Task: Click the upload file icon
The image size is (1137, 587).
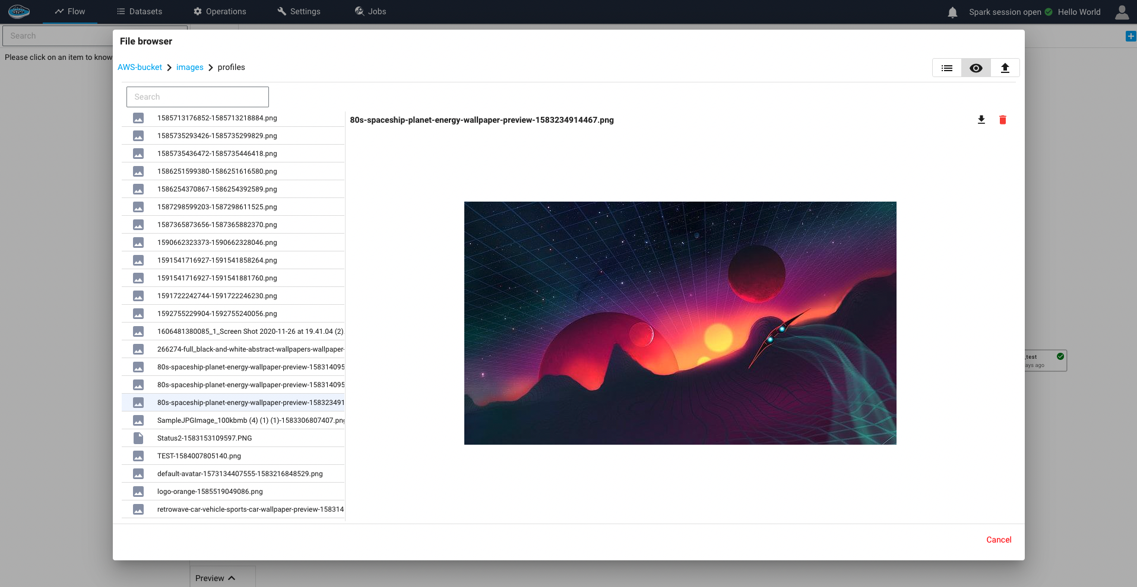Action: tap(1005, 68)
